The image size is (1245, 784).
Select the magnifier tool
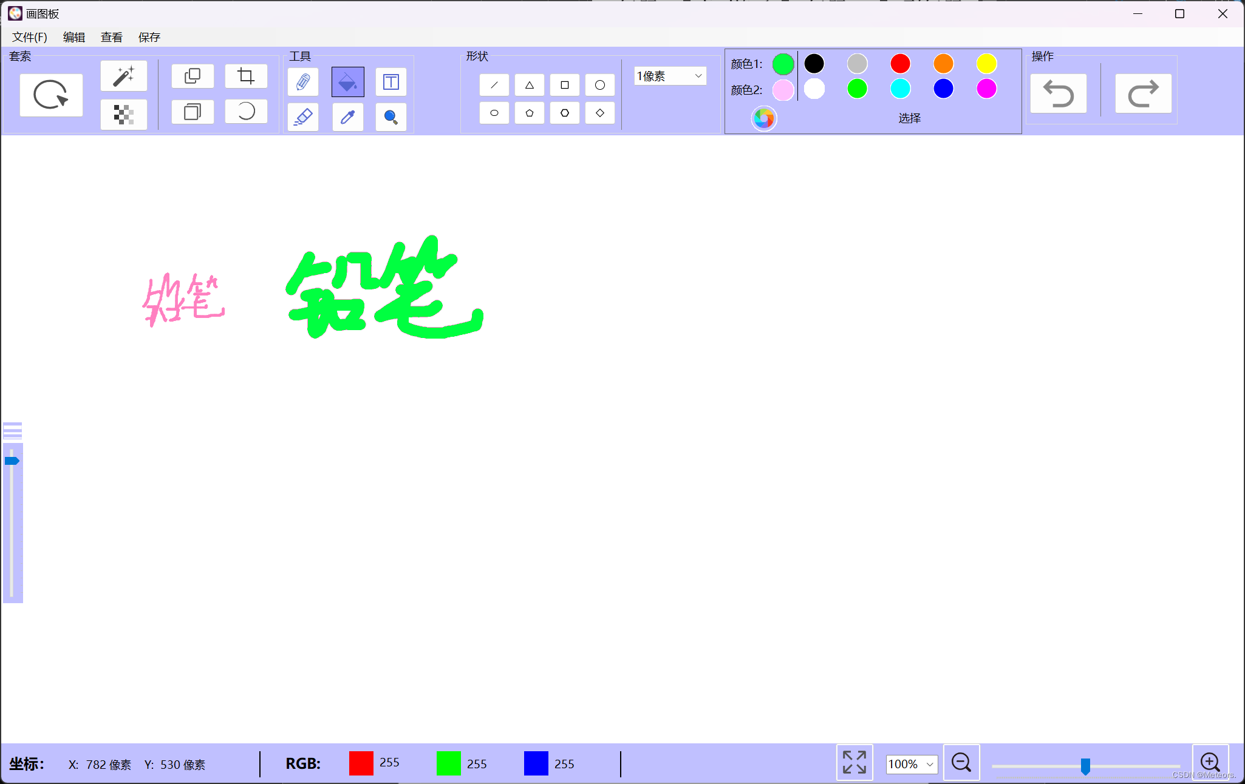[x=391, y=117]
